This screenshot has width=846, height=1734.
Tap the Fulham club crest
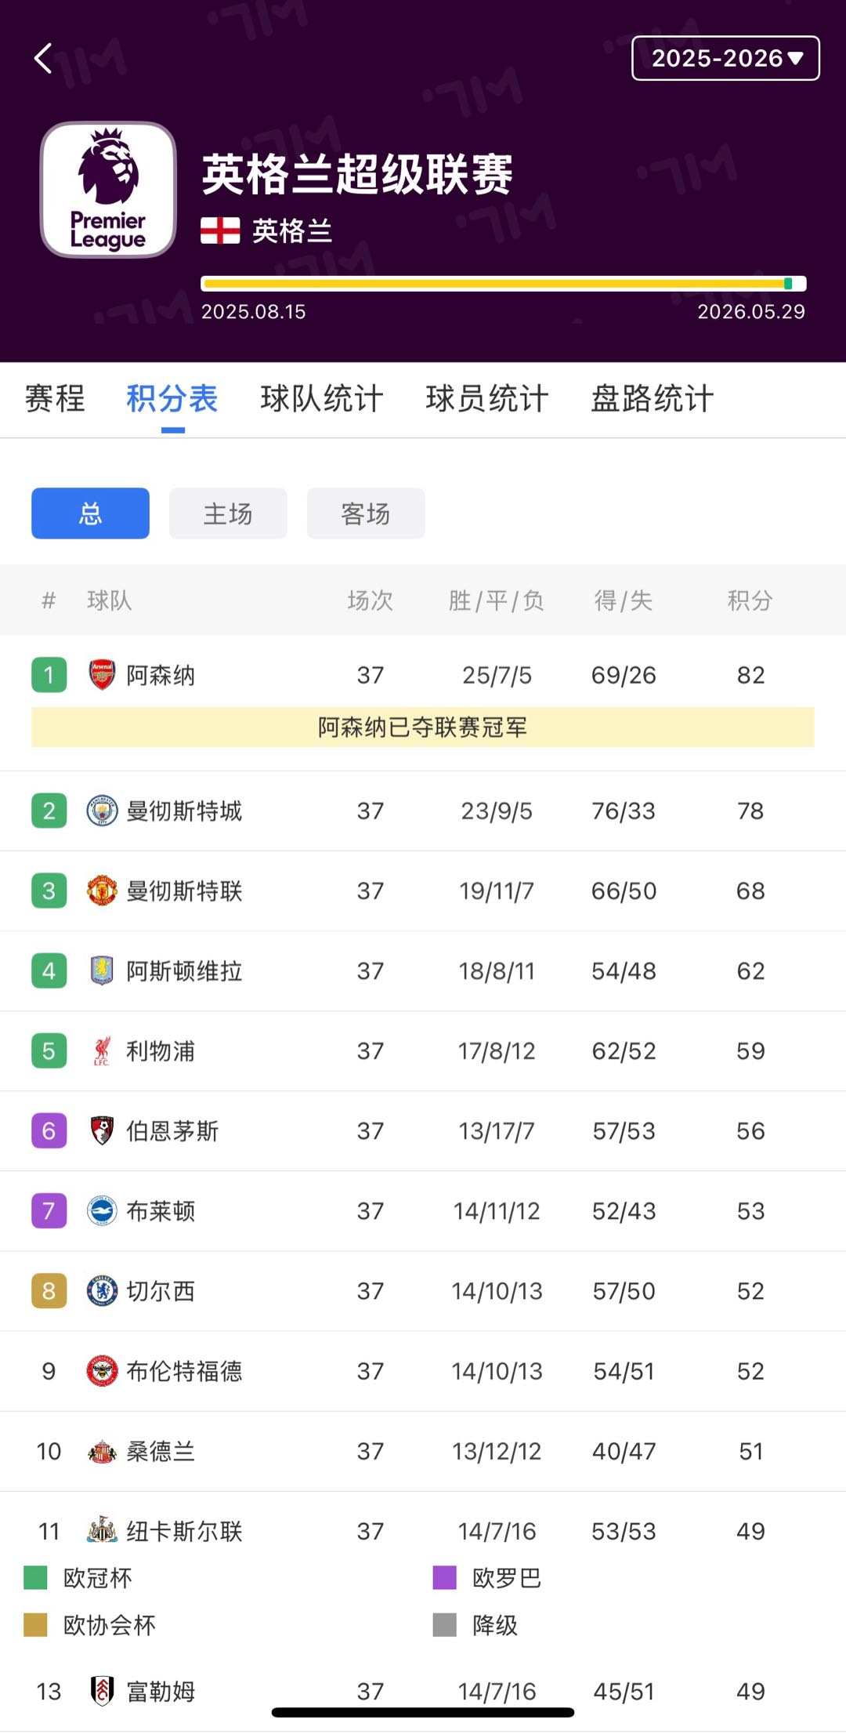pos(102,1691)
